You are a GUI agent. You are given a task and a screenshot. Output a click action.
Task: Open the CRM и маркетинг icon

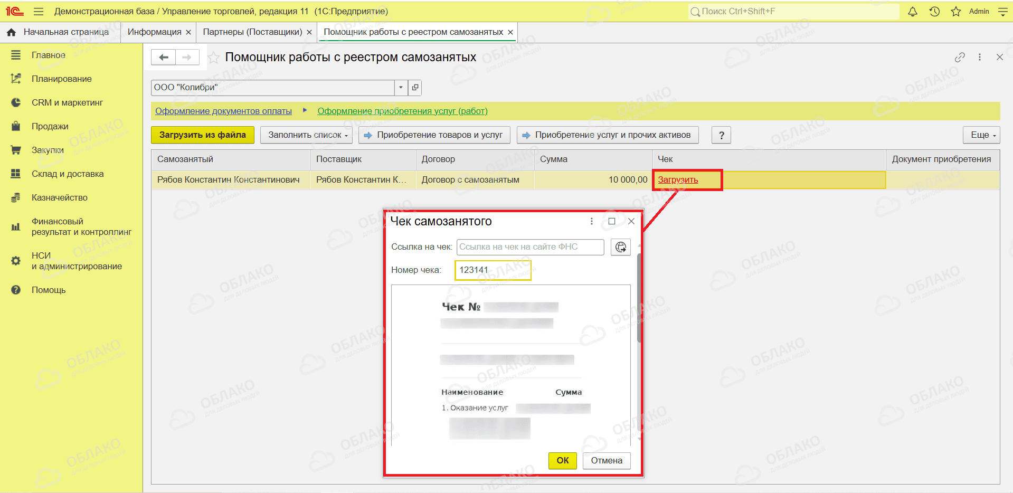16,102
